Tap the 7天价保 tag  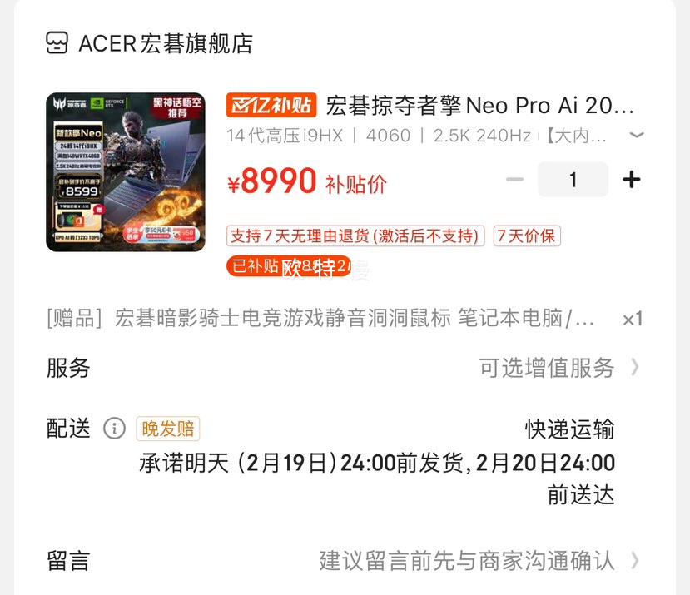527,236
